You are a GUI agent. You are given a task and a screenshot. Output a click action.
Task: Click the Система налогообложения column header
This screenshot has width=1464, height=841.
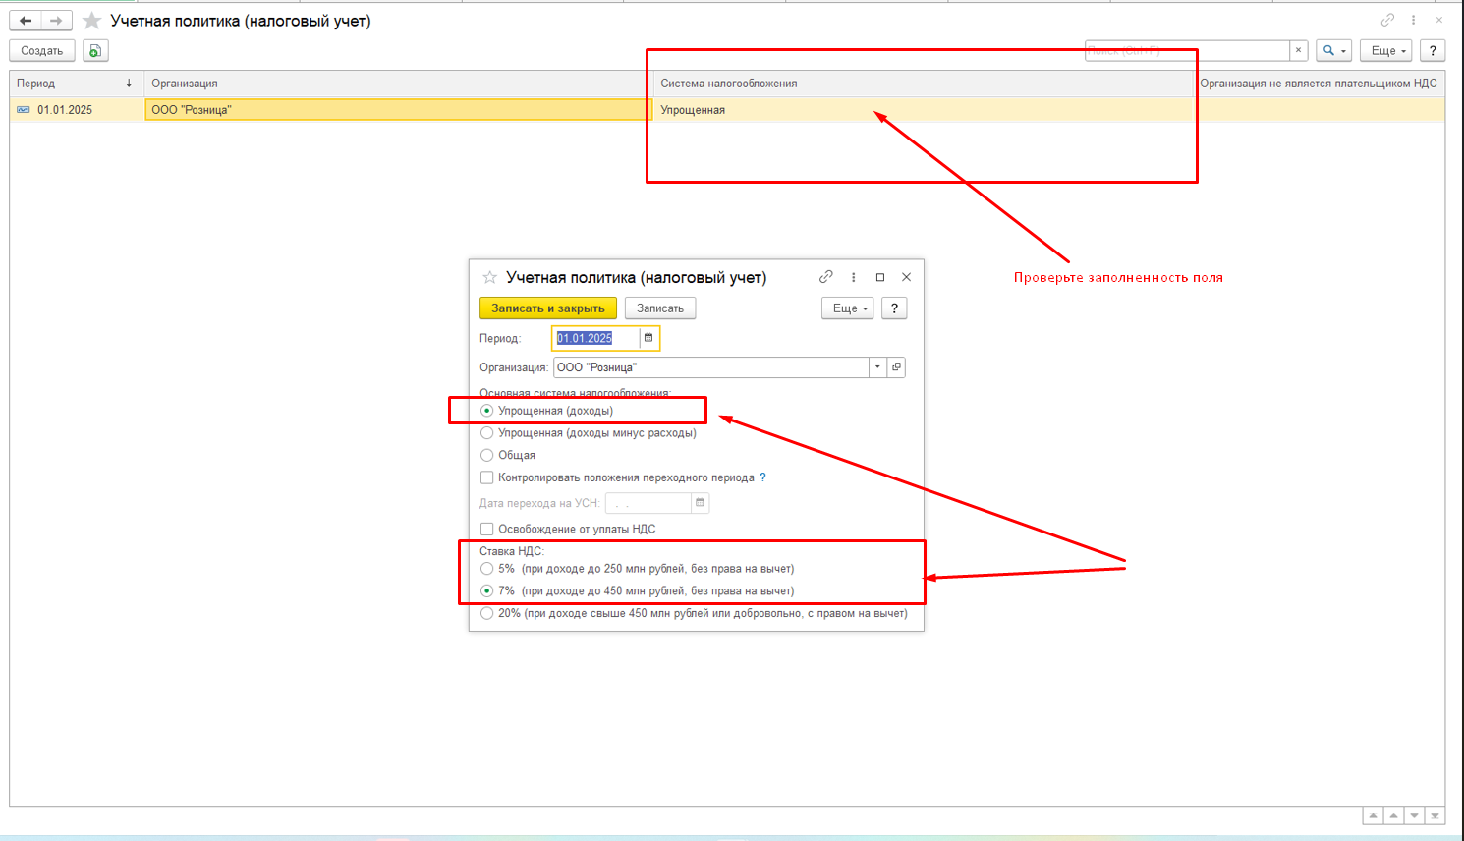(x=924, y=84)
